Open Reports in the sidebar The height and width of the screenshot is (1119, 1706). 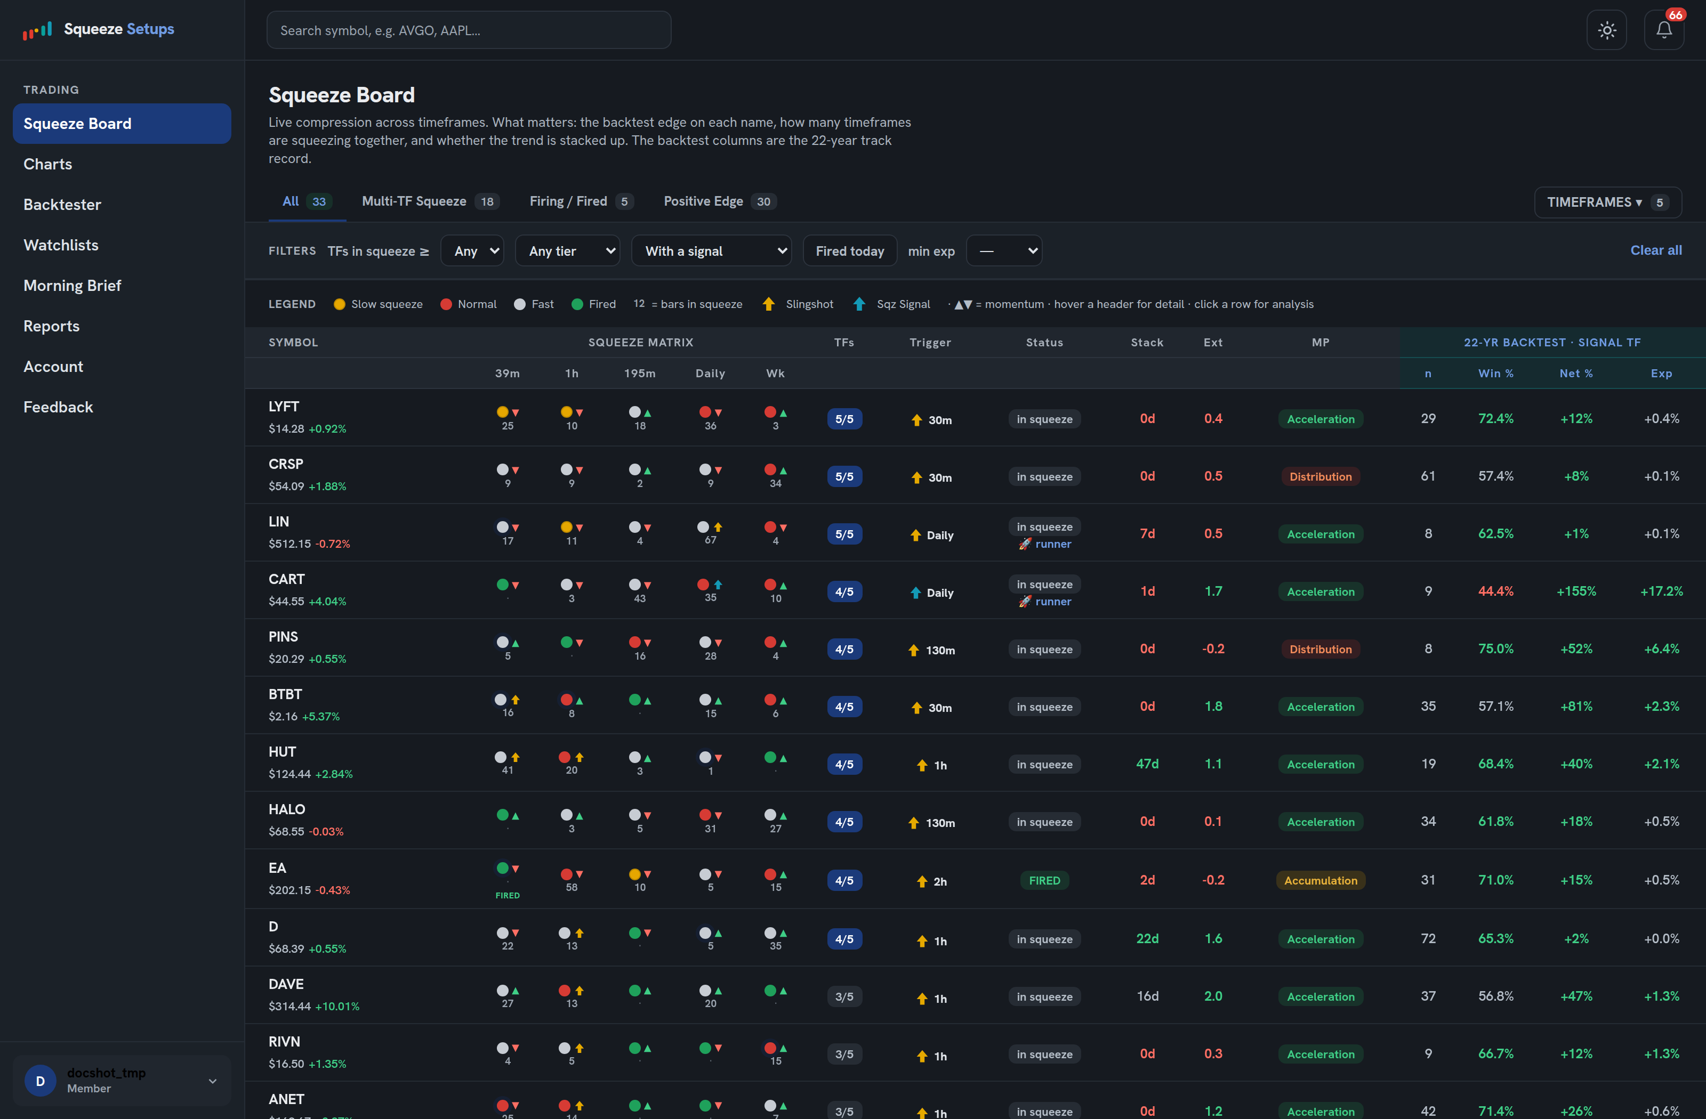coord(122,326)
